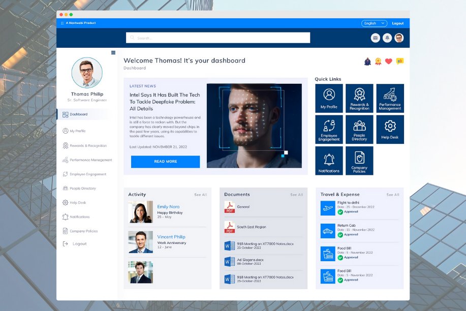Open the Notifications quick link tile
This screenshot has width=466, height=311.
[x=329, y=161]
